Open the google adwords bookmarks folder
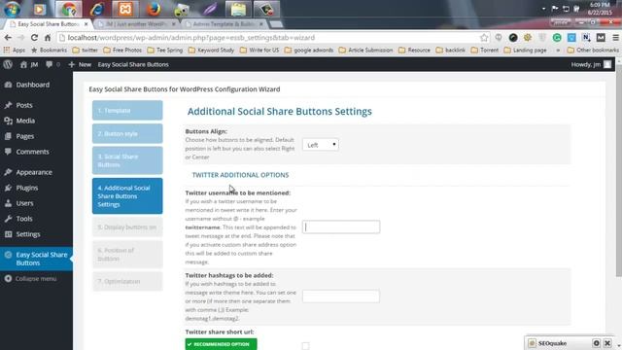The height and width of the screenshot is (350, 622). pyautogui.click(x=309, y=50)
